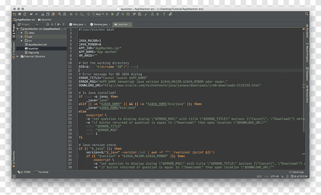Image resolution: width=321 pixels, height=195 pixels.
Task: Open the Terminal tool window
Action: 42,172
